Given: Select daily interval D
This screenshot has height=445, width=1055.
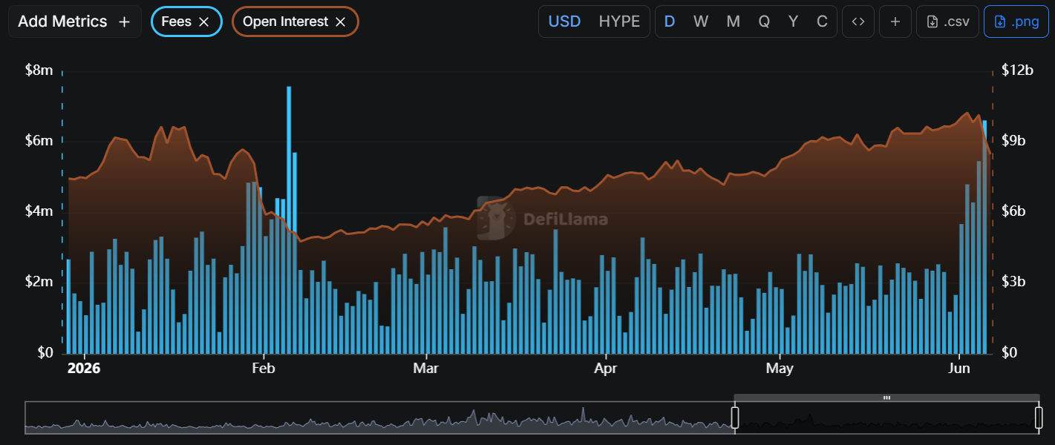Looking at the screenshot, I should (x=670, y=22).
